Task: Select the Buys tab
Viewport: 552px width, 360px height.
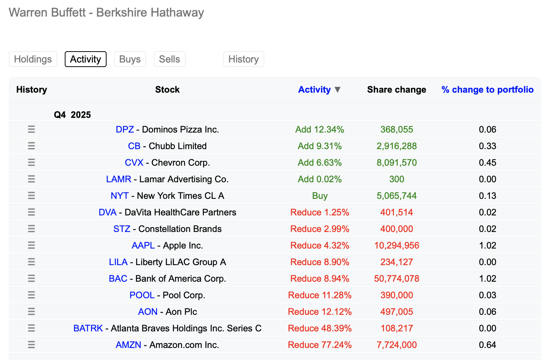Action: tap(130, 59)
